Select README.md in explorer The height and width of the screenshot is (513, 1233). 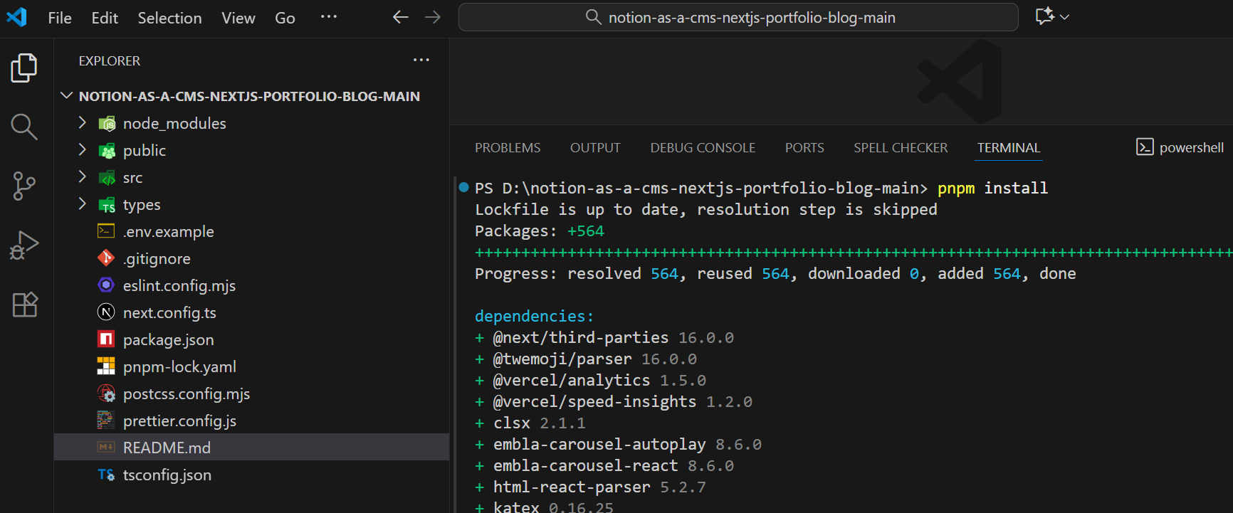251,448
